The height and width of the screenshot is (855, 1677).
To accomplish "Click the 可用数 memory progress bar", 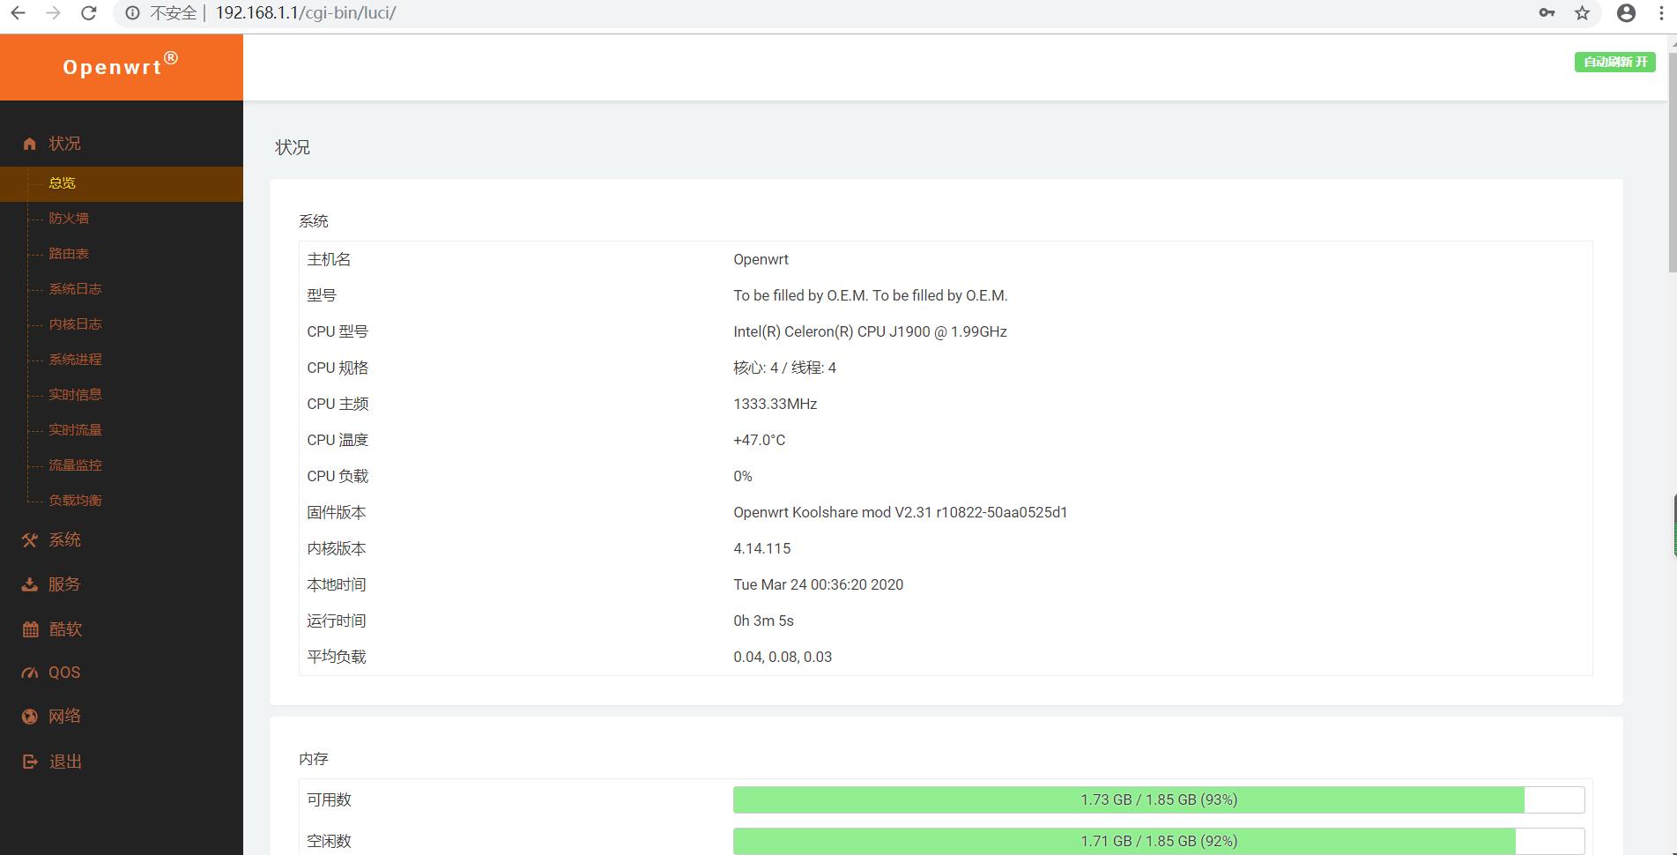I will [1159, 799].
